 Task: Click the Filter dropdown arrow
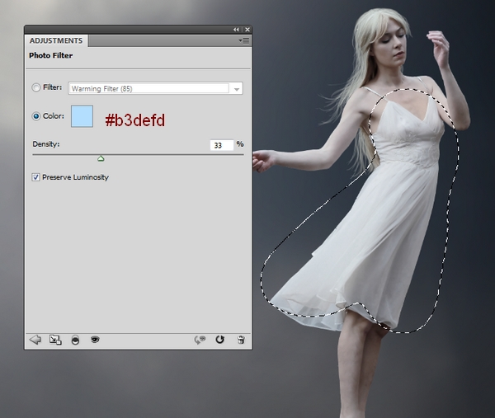pyautogui.click(x=237, y=88)
